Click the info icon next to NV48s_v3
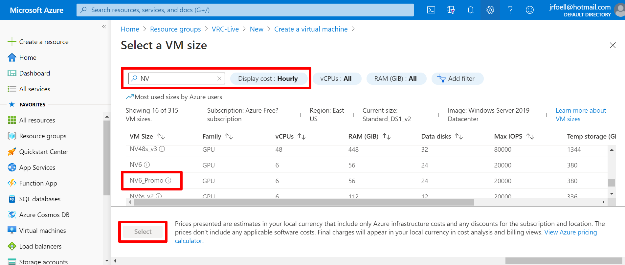Screen dimensions: 625x265 coord(162,149)
